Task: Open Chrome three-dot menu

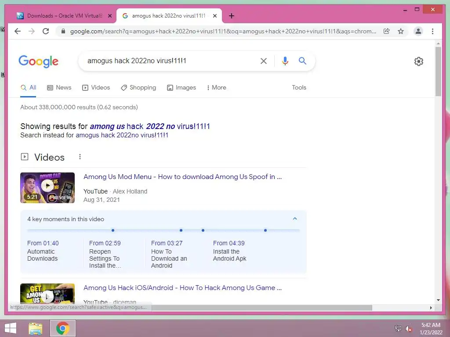Action: (x=432, y=31)
